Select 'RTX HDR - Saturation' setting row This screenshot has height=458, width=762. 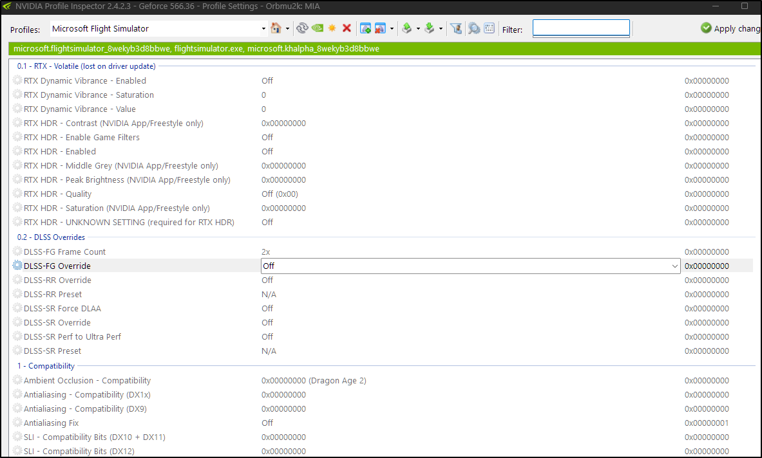[x=381, y=208]
